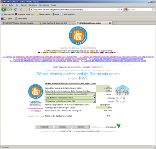
Task: Click inside the Google search box
Action: 140,10
